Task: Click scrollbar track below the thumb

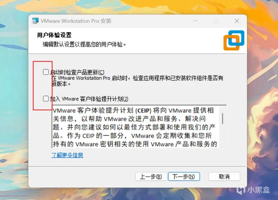Action: pyautogui.click(x=222, y=136)
